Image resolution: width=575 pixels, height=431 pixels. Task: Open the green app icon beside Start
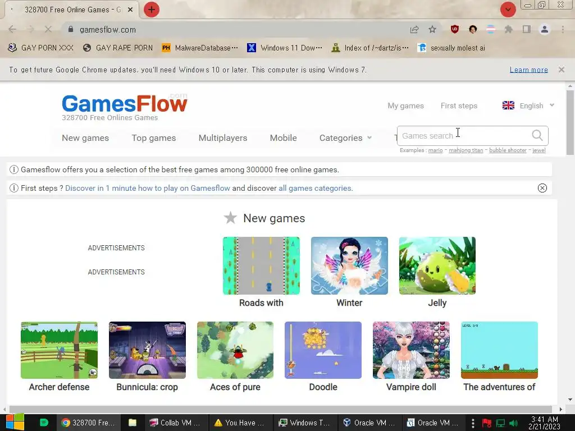pos(44,423)
